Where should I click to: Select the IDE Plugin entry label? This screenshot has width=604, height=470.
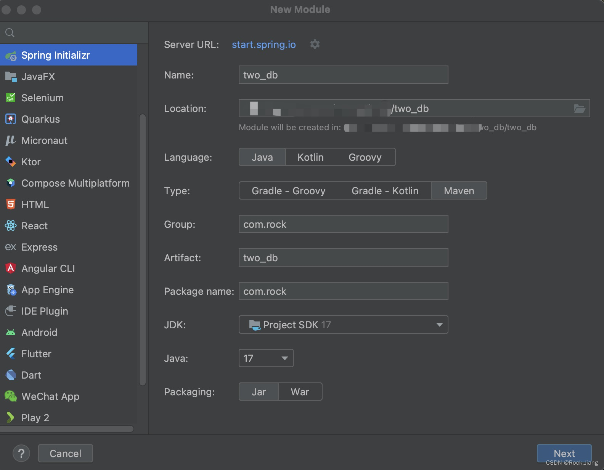(x=45, y=311)
